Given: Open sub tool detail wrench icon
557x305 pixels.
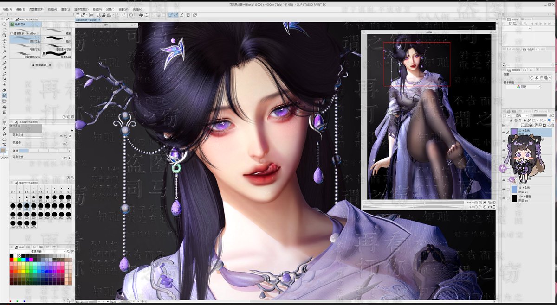Looking at the screenshot, I should [x=72, y=178].
